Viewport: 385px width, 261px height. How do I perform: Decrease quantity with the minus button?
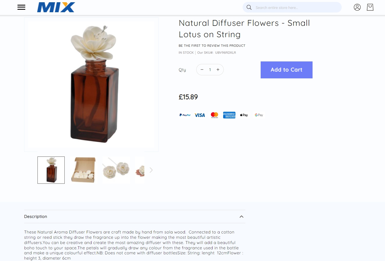(x=202, y=70)
